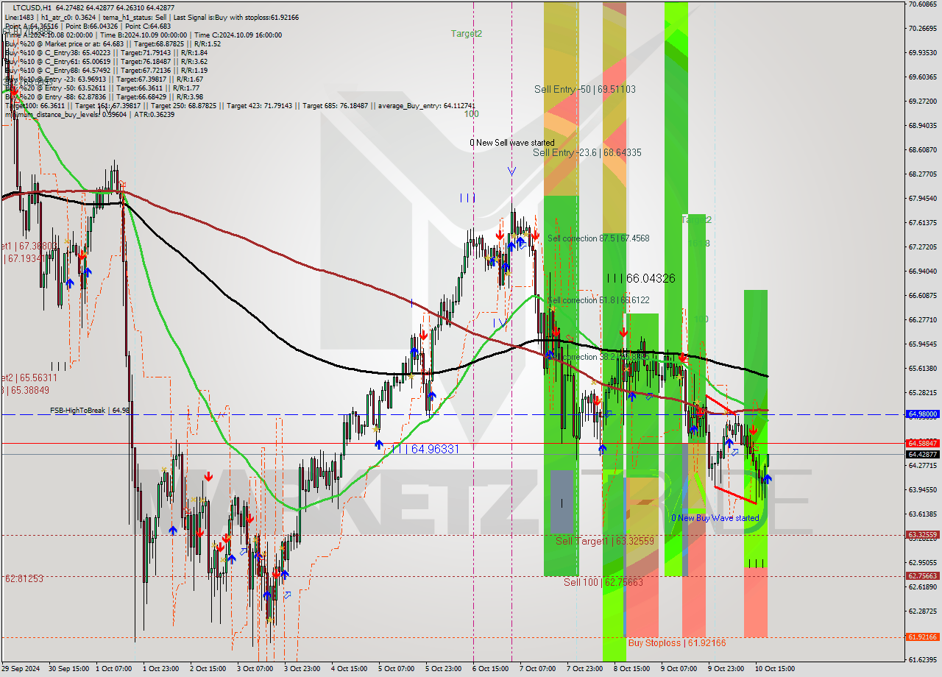Viewport: 942px width, 677px height.
Task: Click 'Buy Stoploss | 61.92166' label
Action: (x=677, y=643)
